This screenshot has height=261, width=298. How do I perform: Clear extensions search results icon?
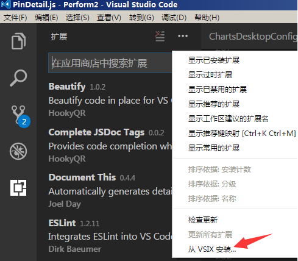(160, 36)
